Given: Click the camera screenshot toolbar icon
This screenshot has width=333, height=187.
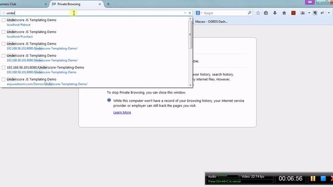Looking at the screenshot, I should pyautogui.click(x=303, y=13).
